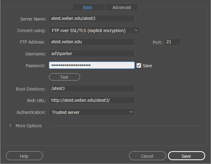Open Help for server settings
The width and height of the screenshot is (211, 164).
point(24,156)
